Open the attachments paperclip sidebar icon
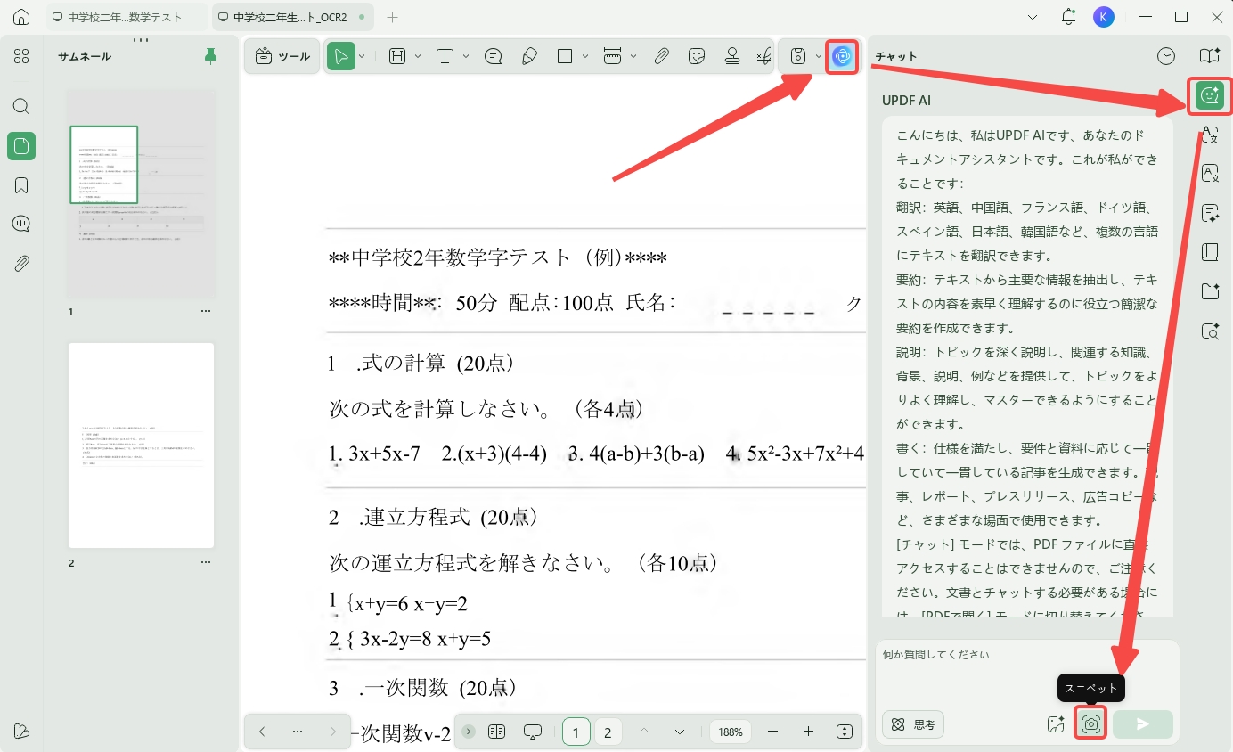 [x=21, y=263]
